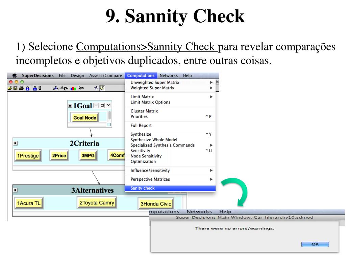Screen dimensions: 346x260
Task: Select the 3MPG criteria node
Action: click(x=88, y=155)
